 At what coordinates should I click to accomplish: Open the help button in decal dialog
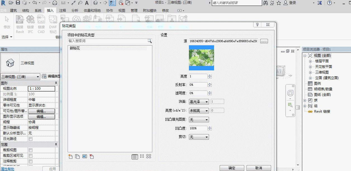257,25
